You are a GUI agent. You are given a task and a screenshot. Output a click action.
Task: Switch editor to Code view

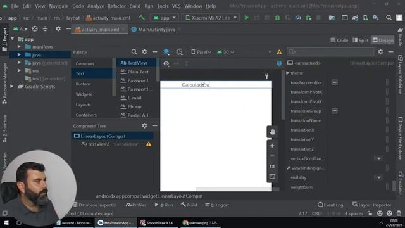[339, 41]
